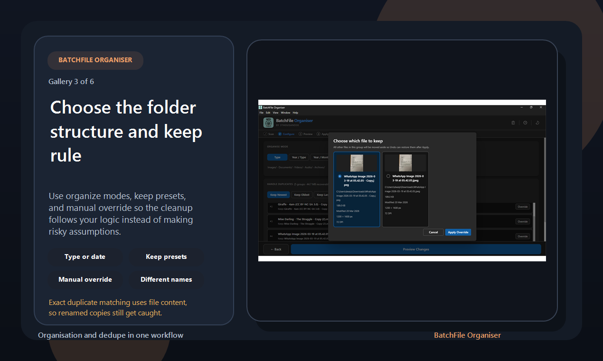Toggle the theme using the moon icon
The image size is (603, 361).
[x=537, y=123]
